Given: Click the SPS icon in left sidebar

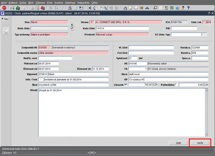Looking at the screenshot, I should 6,31.
